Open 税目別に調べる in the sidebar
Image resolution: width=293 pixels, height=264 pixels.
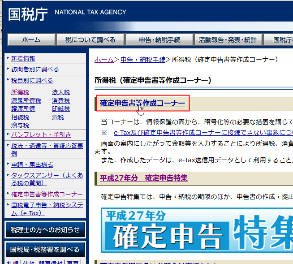pyautogui.click(x=32, y=80)
